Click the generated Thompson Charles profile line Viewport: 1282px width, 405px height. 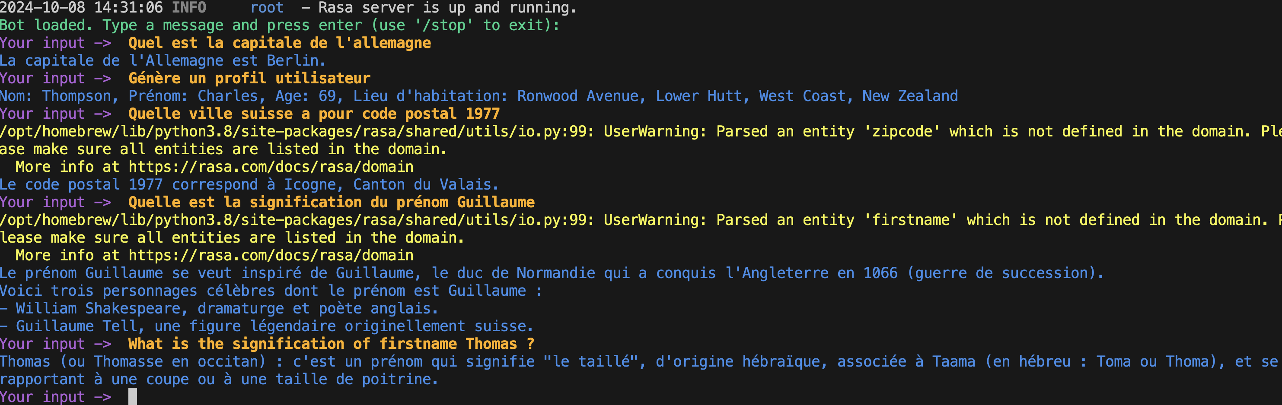478,96
